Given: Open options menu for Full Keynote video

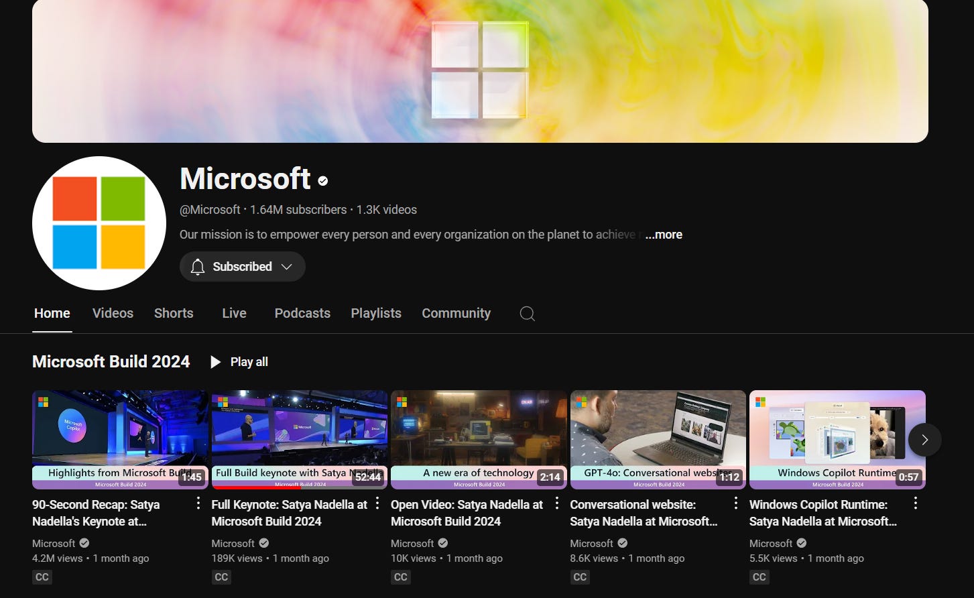Looking at the screenshot, I should click(377, 503).
